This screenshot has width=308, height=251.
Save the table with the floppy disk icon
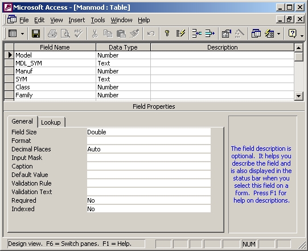click(36, 34)
